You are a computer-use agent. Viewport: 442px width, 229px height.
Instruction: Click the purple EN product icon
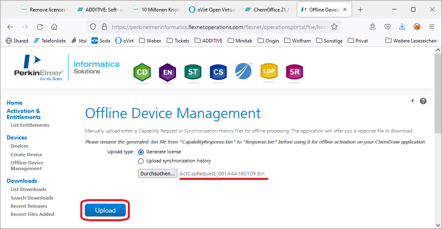coord(168,72)
